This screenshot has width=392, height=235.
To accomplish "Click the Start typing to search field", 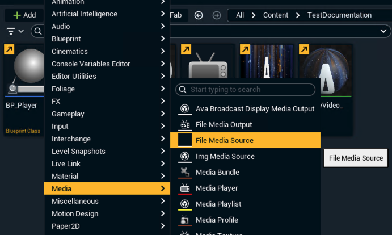I will point(245,90).
